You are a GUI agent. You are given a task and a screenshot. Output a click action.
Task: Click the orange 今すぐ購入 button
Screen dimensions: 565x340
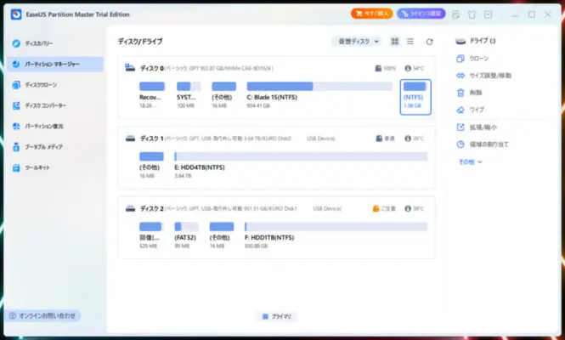tap(371, 14)
